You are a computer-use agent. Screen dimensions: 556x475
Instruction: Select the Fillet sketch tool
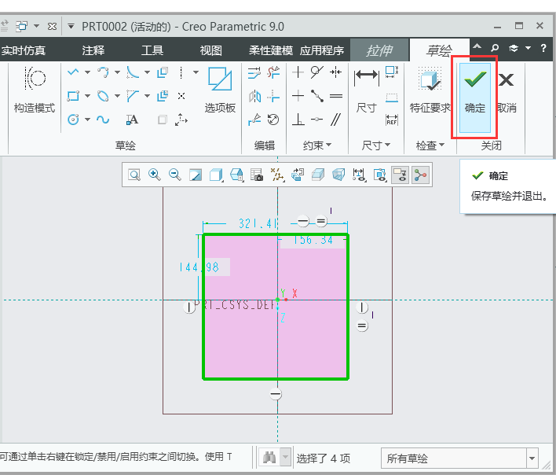point(133,72)
